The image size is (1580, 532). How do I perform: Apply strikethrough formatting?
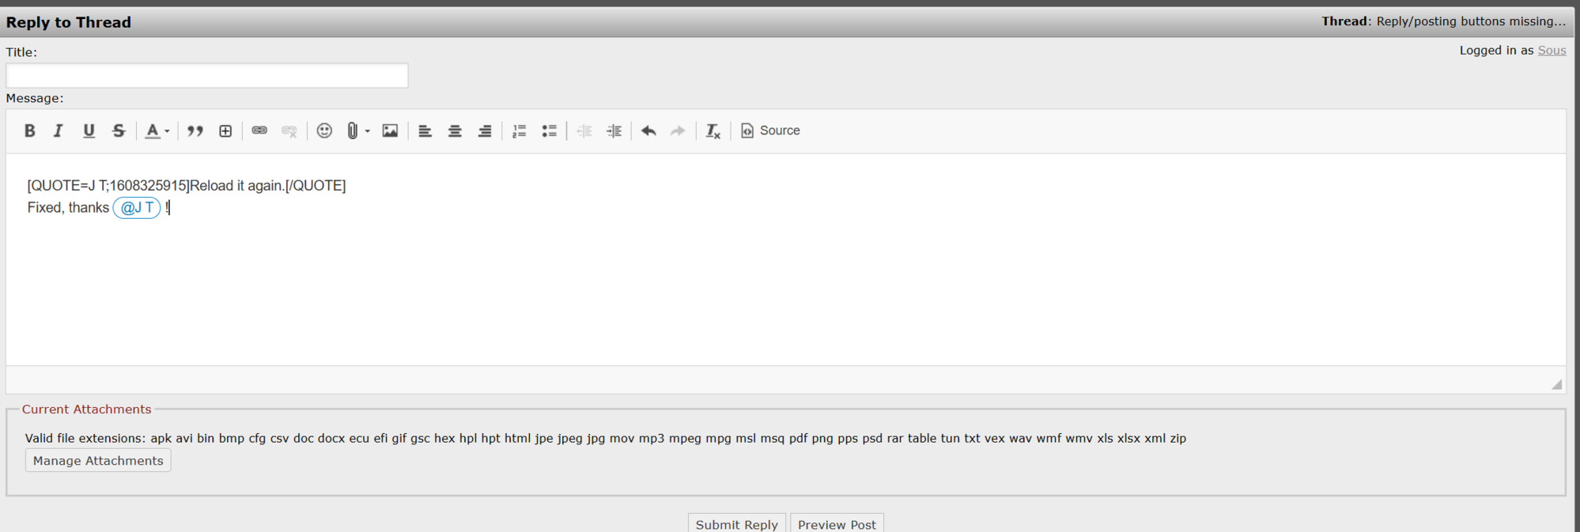119,131
